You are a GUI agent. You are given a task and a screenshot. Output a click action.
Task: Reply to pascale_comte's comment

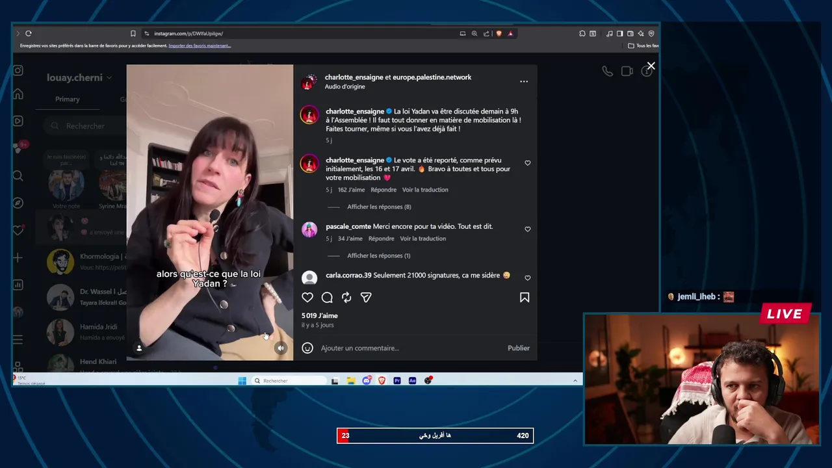pyautogui.click(x=381, y=239)
